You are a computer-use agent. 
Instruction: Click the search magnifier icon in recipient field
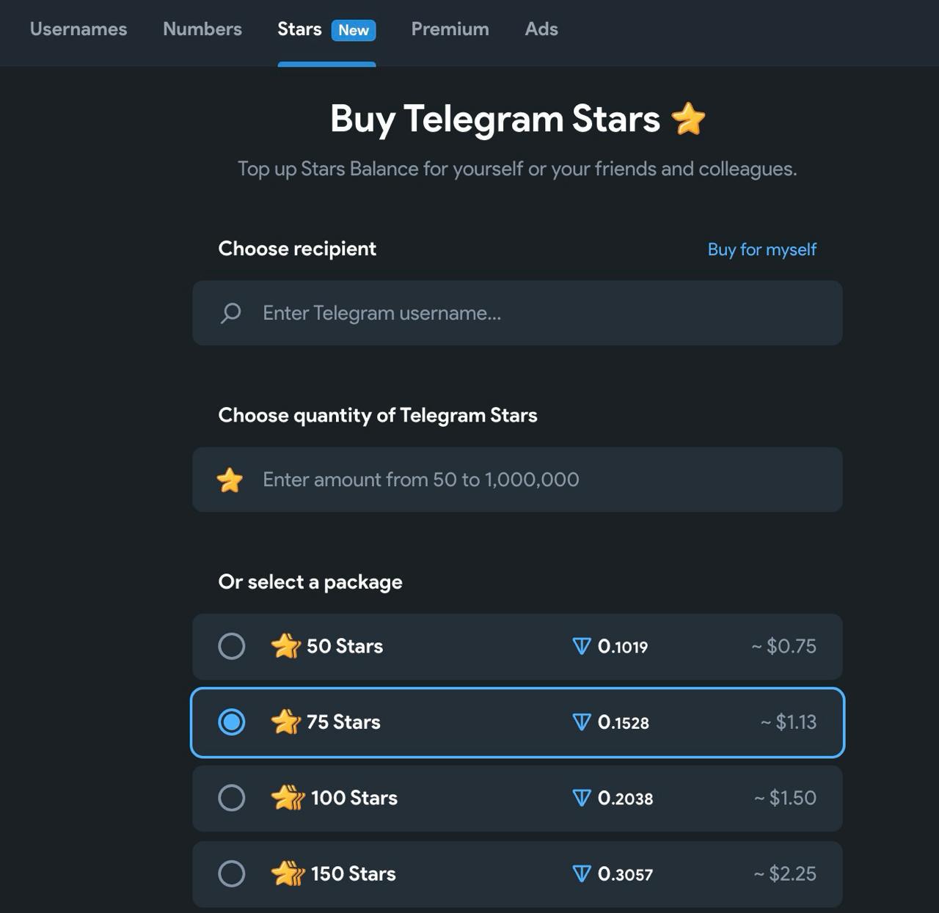pyautogui.click(x=230, y=313)
